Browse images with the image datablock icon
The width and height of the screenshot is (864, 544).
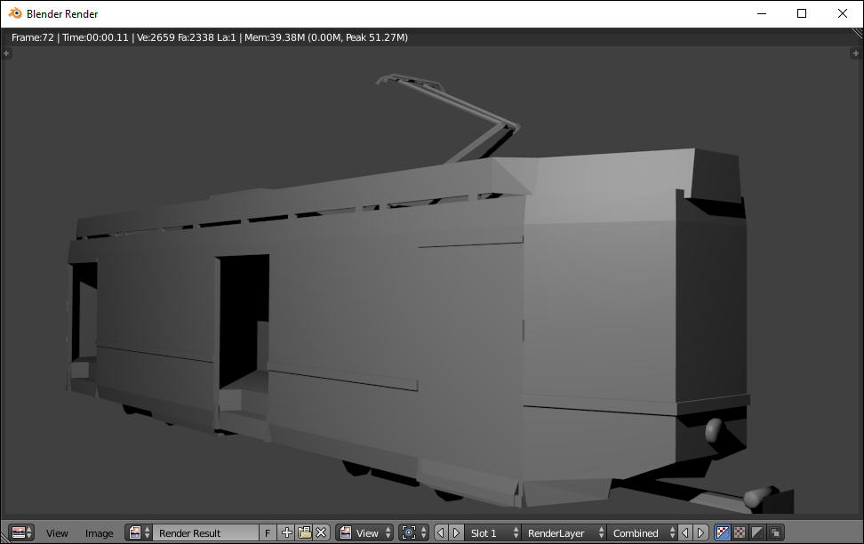139,533
